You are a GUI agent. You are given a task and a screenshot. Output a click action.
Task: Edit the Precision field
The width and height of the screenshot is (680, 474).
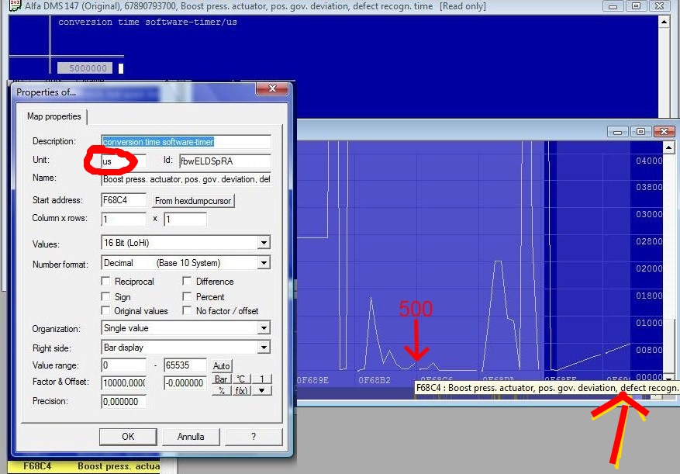pyautogui.click(x=123, y=402)
